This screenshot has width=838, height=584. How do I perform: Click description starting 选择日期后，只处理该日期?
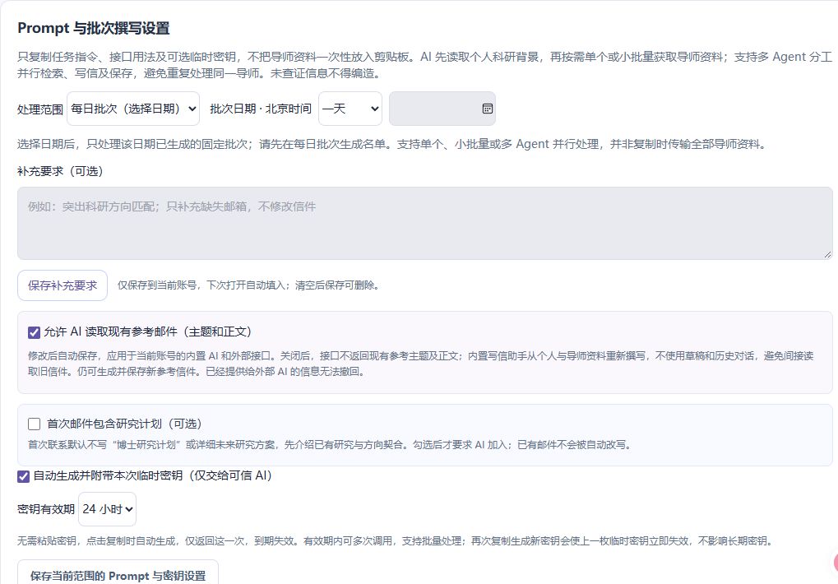391,144
